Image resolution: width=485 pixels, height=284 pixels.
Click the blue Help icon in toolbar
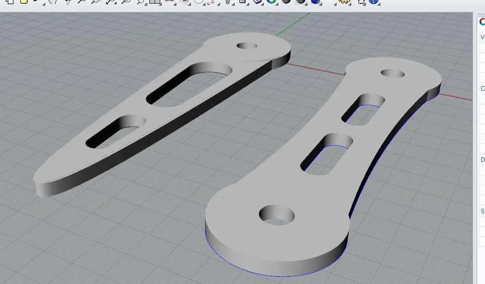[x=374, y=1]
